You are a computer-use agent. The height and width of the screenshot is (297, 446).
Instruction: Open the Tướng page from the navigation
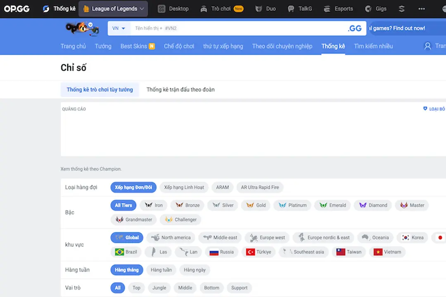pos(103,46)
